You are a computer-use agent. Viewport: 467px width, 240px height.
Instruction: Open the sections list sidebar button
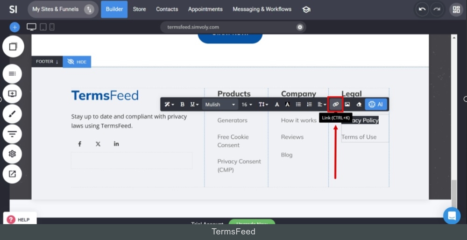tap(12, 74)
